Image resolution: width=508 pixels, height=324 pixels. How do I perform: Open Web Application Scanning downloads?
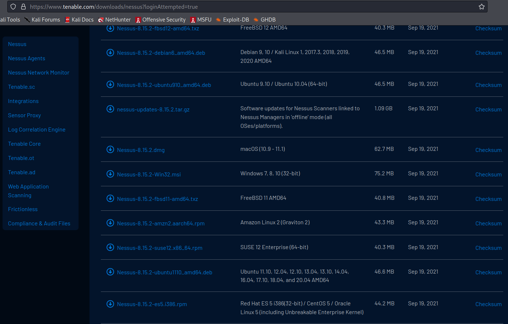[29, 191]
